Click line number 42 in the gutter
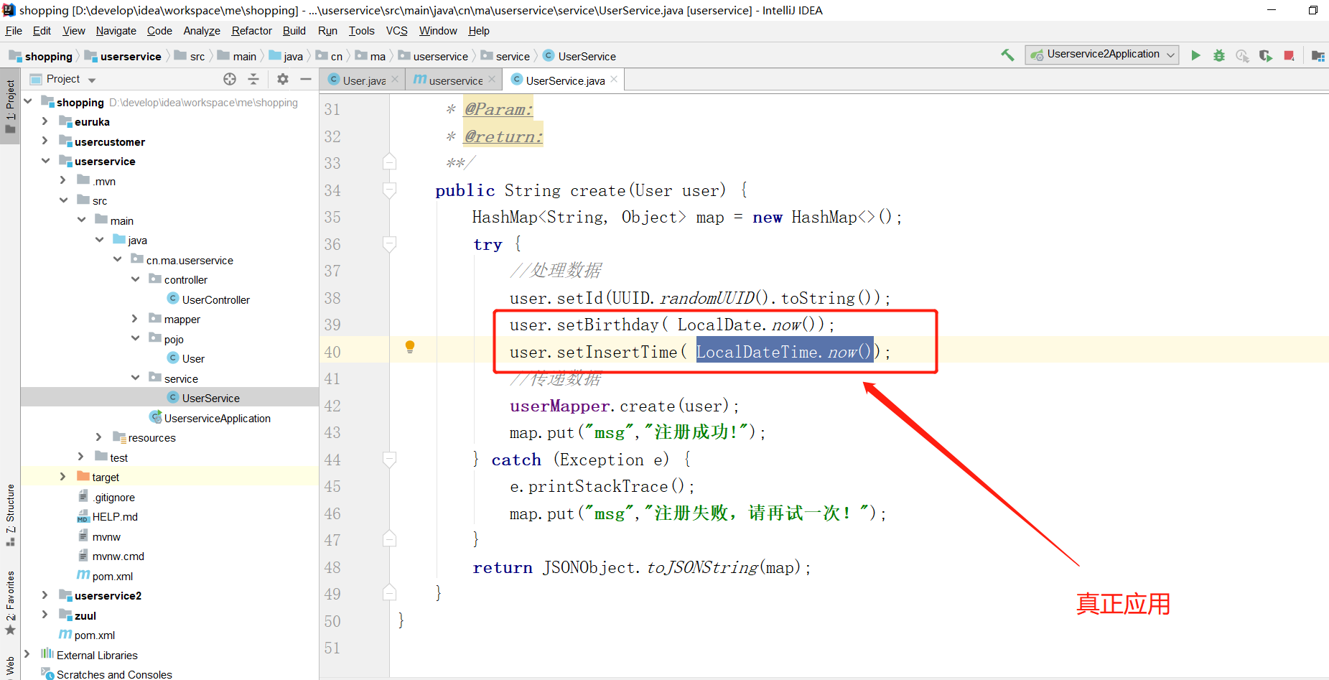The height and width of the screenshot is (680, 1329). point(332,406)
